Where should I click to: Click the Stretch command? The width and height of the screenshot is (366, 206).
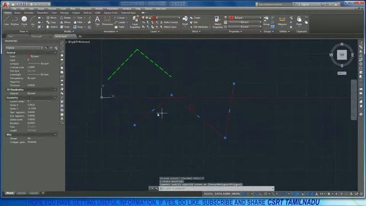coord(52,27)
